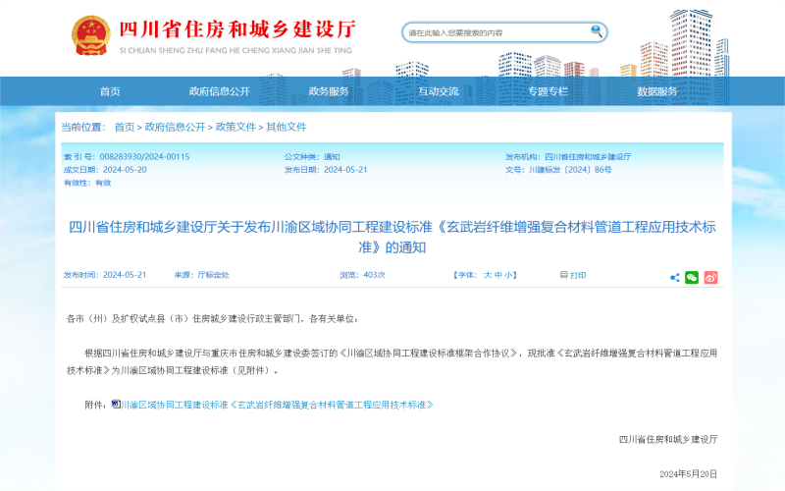This screenshot has width=785, height=491.
Task: Set font size to 中 (medium)
Action: pos(498,275)
